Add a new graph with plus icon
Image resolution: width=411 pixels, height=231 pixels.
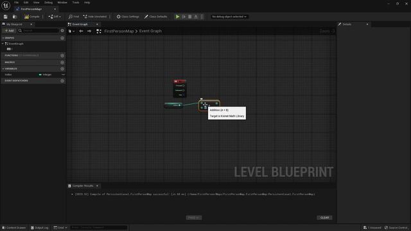[x=62, y=38]
